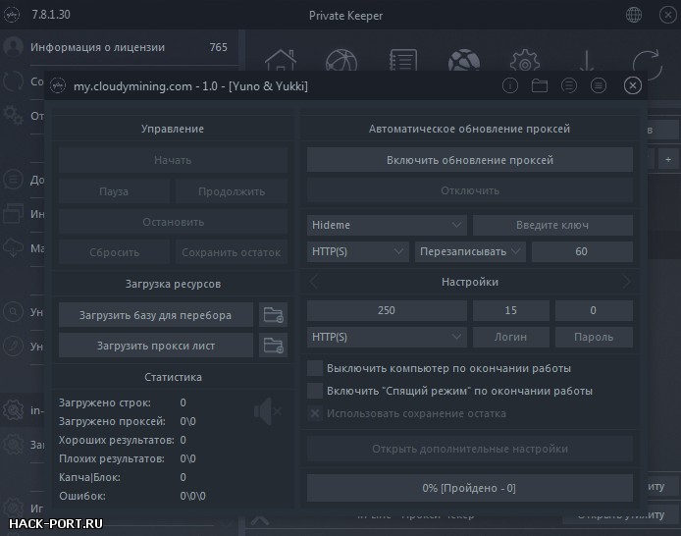The width and height of the screenshot is (681, 536).
Task: Click the Сбросить button
Action: (114, 252)
